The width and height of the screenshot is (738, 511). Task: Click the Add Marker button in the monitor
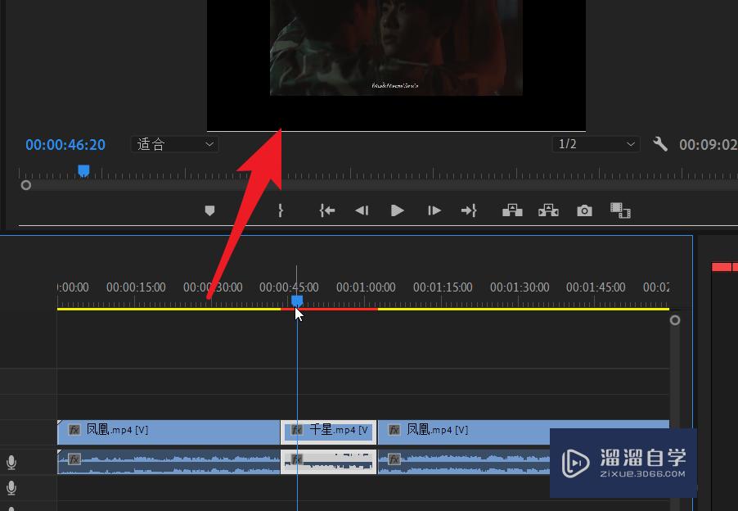tap(210, 210)
